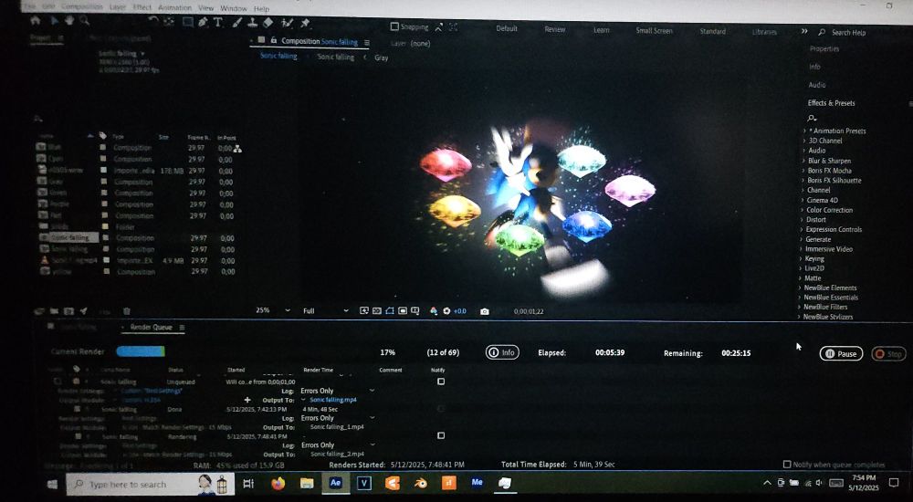Select the Clone Stamp tool

(x=253, y=22)
